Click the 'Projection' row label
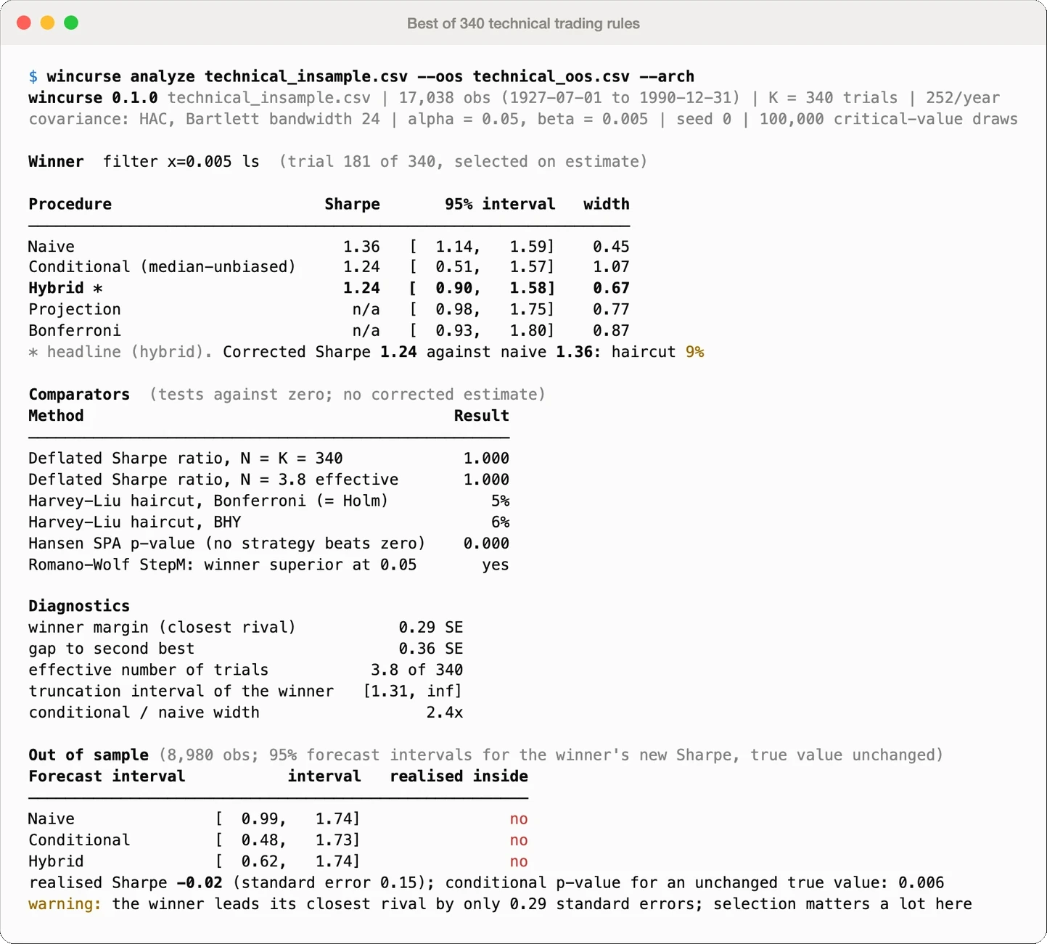1047x944 pixels. (x=75, y=309)
